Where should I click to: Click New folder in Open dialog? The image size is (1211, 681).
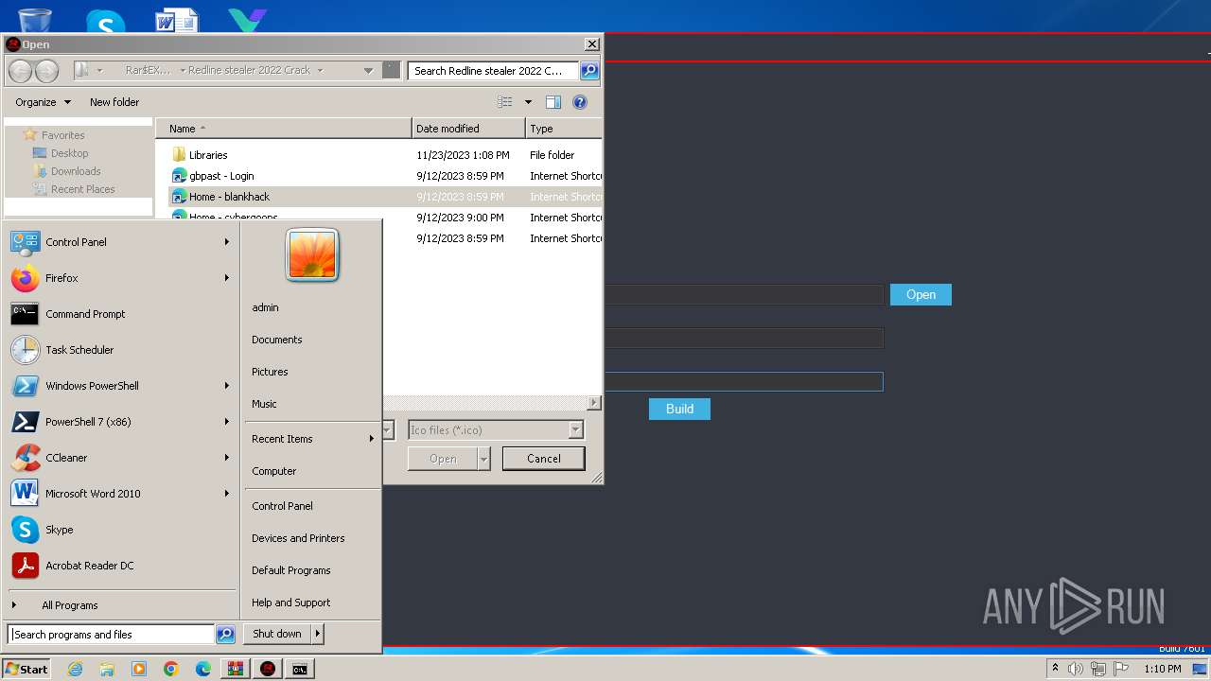114,102
